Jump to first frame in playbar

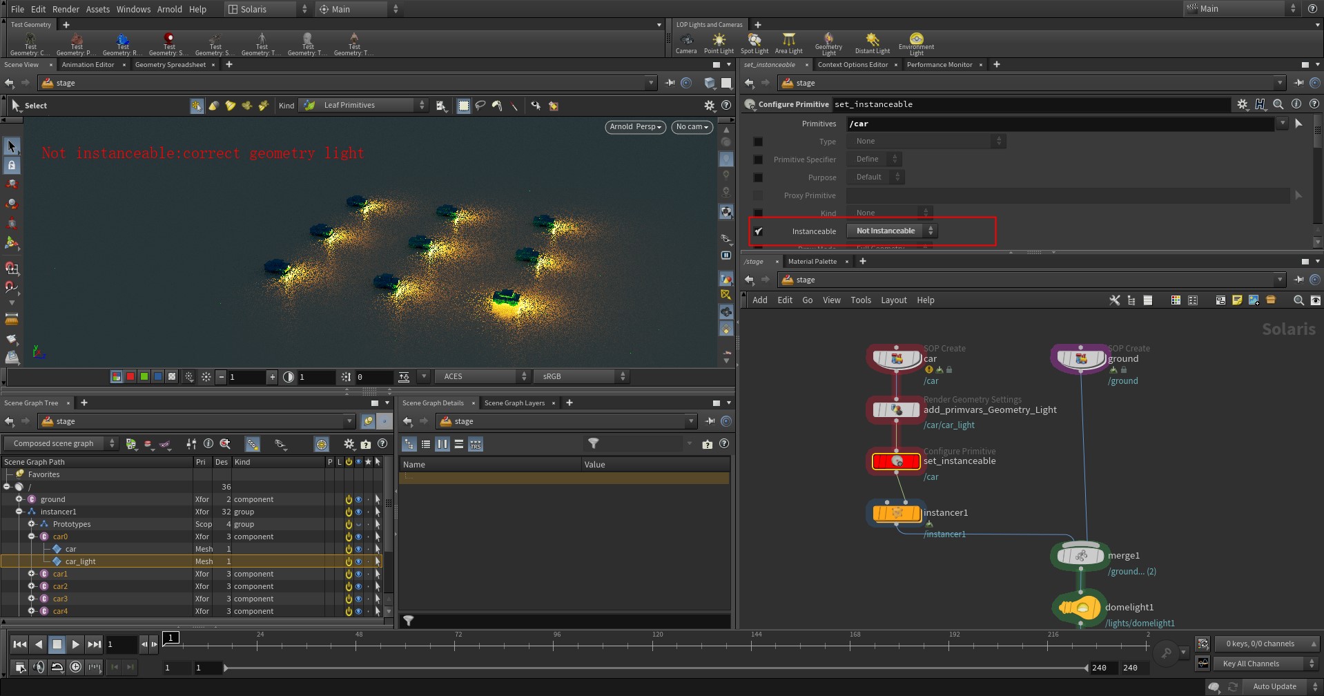20,644
